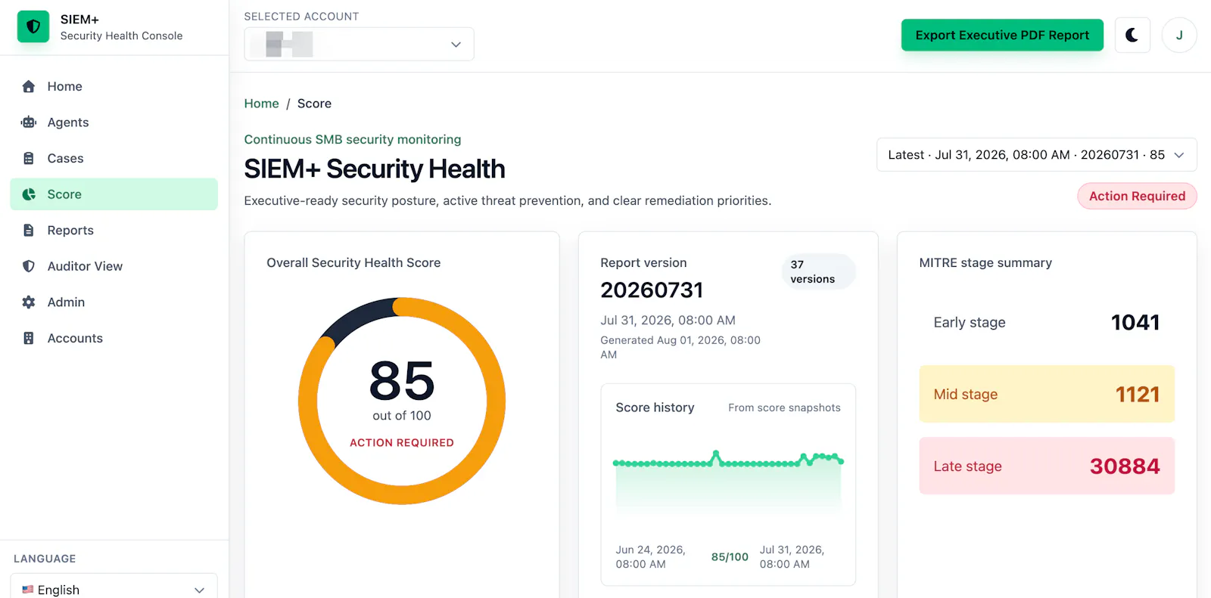The height and width of the screenshot is (598, 1211).
Task: Click the 85/100 score label
Action: (x=730, y=557)
